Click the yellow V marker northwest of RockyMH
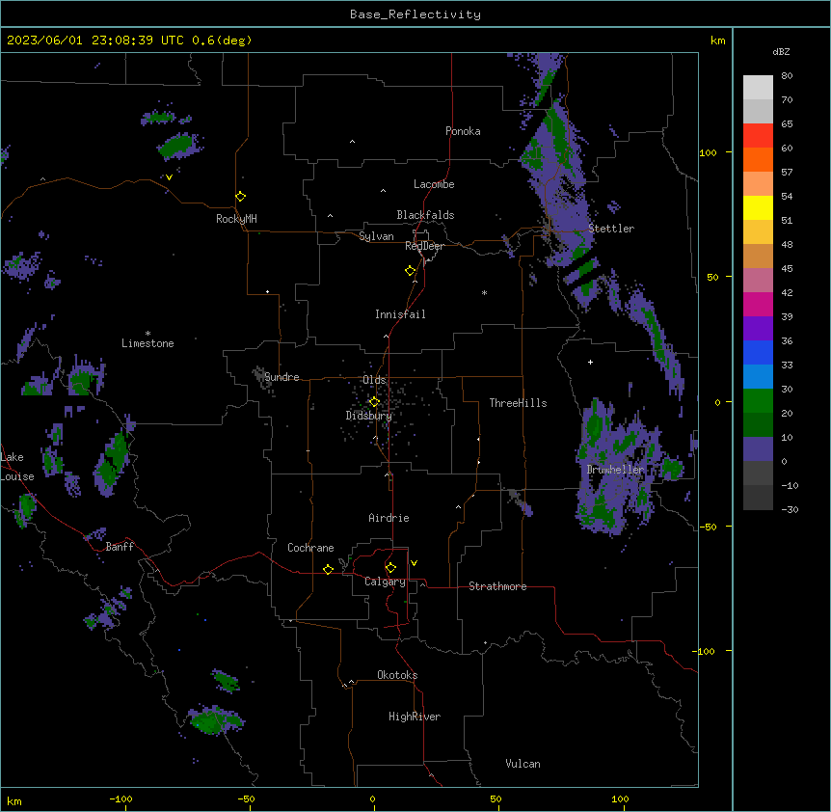The width and height of the screenshot is (831, 812). (169, 177)
